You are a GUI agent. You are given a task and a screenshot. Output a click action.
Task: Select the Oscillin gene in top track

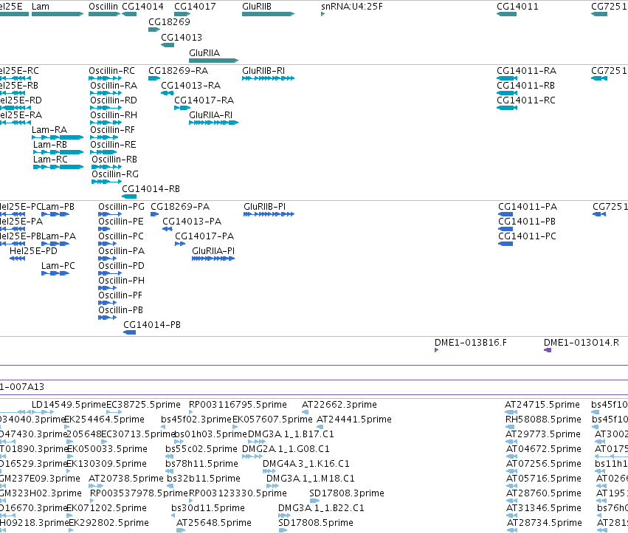(x=104, y=14)
